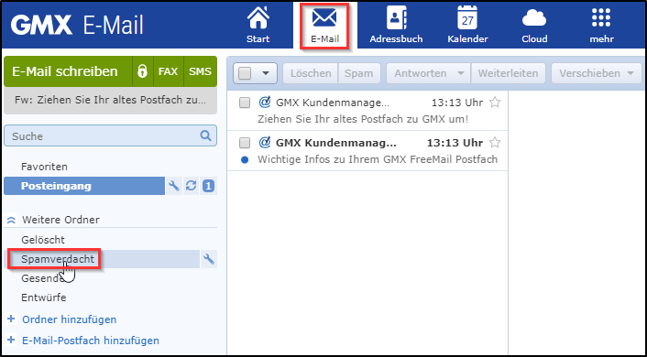Collapse the Weitere Ordner section
Image resolution: width=647 pixels, height=357 pixels.
click(x=12, y=220)
